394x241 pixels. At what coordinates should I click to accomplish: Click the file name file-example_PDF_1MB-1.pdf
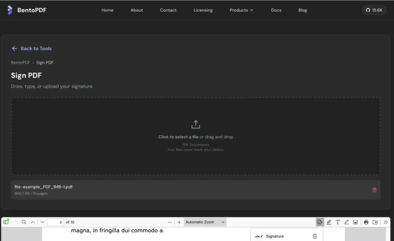click(43, 187)
